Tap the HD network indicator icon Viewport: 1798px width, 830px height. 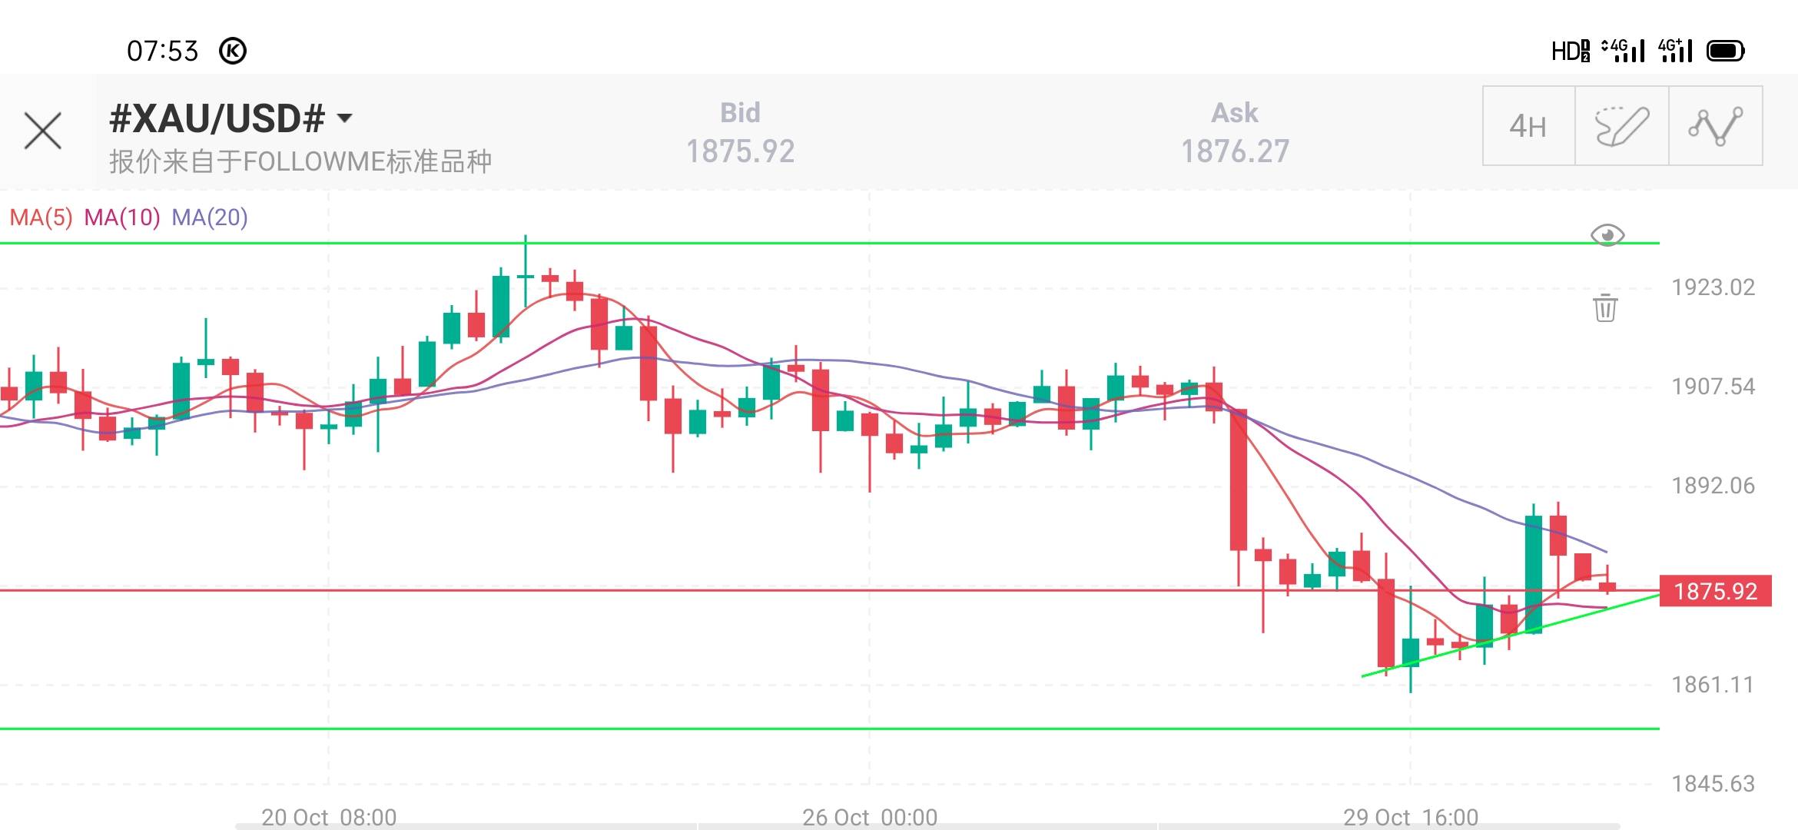click(x=1570, y=51)
